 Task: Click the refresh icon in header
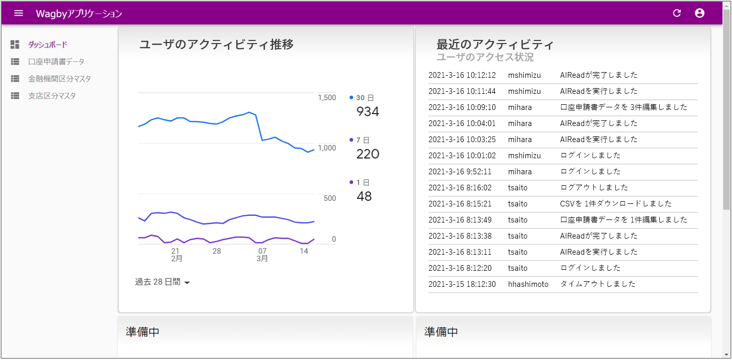[x=676, y=13]
